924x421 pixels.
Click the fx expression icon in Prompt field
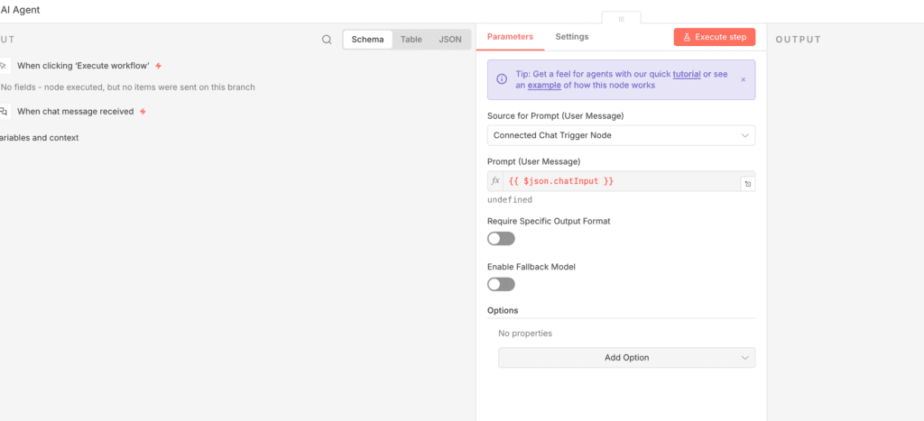(x=495, y=181)
